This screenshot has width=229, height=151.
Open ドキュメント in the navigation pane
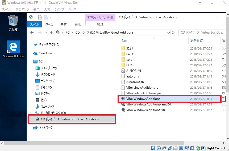(x=45, y=87)
